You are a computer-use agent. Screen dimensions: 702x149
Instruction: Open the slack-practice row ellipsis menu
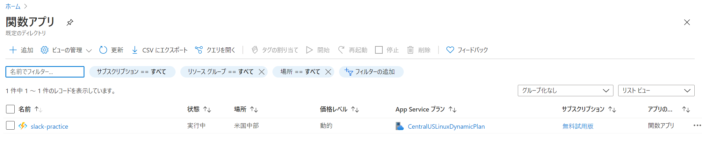[697, 125]
